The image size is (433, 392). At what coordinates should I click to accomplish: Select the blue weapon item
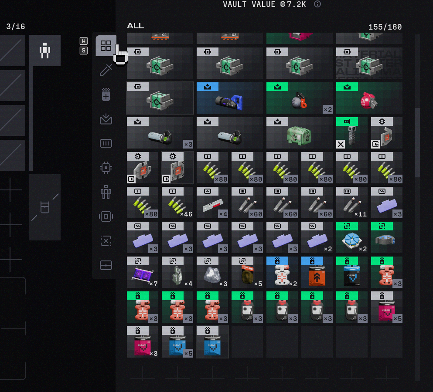[229, 98]
